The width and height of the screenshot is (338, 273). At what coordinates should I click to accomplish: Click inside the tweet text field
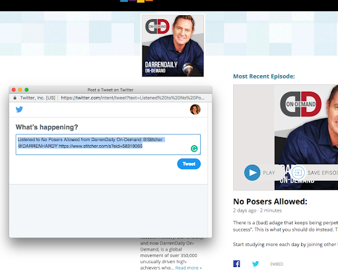pos(108,144)
